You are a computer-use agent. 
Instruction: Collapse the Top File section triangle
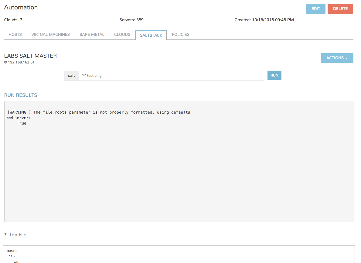click(x=6, y=234)
